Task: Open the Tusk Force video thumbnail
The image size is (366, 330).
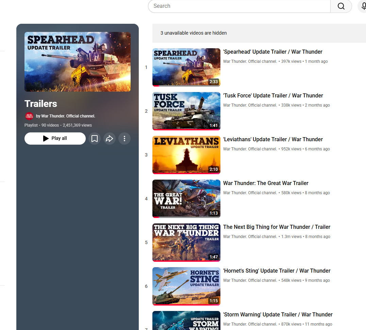Action: pyautogui.click(x=186, y=111)
